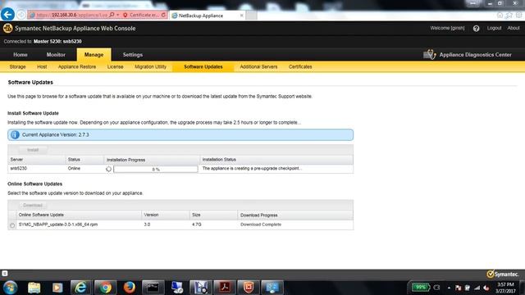
Task: Open the Windows Start orb
Action: (x=10, y=288)
